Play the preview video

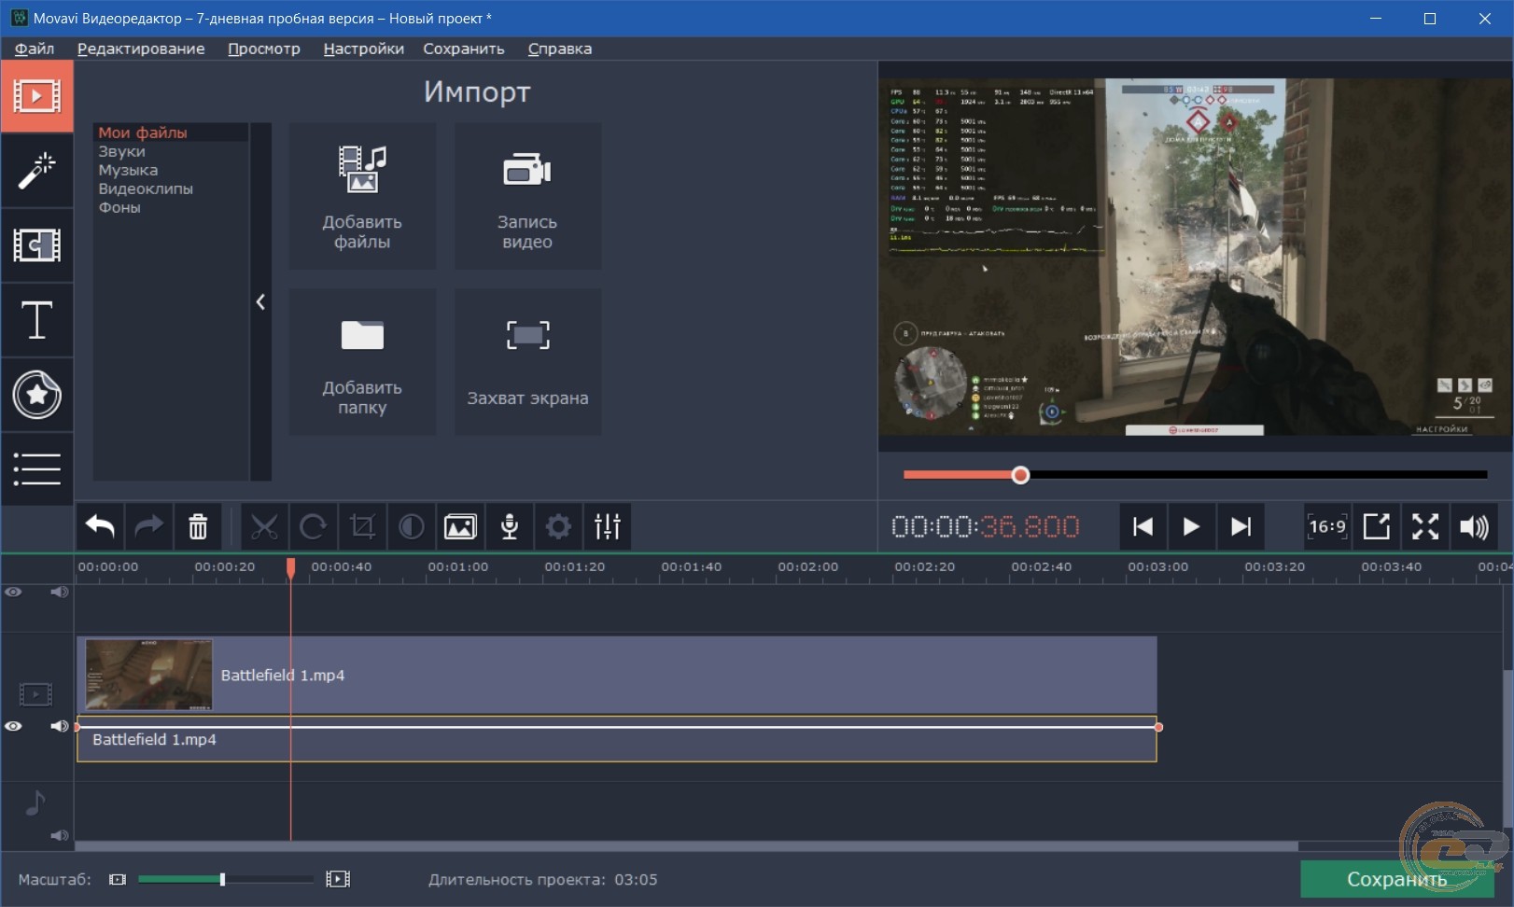coord(1191,527)
